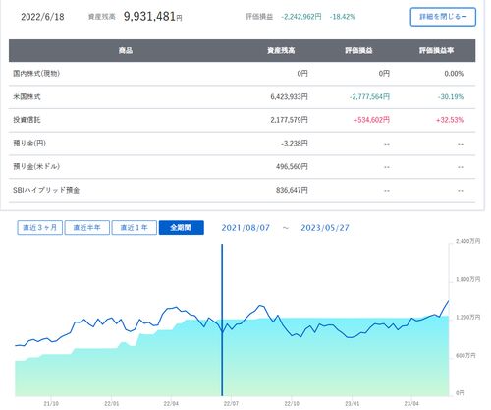
Task: Select 直近1年 period tab
Action: point(134,227)
